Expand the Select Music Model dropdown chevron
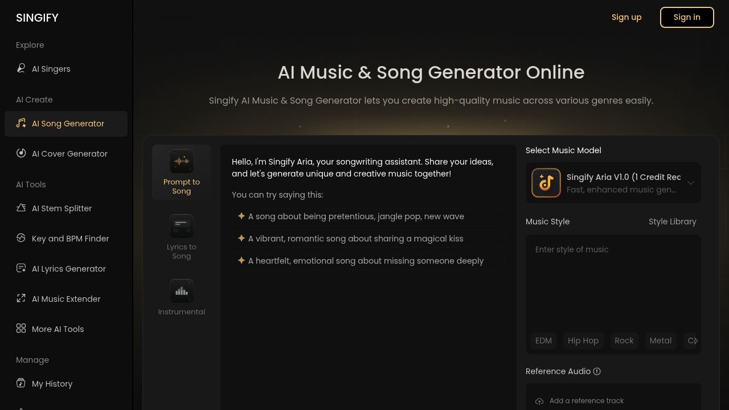 tap(690, 183)
